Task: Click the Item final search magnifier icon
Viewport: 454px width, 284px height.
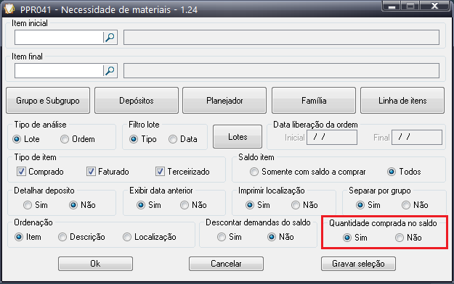Action: click(110, 70)
